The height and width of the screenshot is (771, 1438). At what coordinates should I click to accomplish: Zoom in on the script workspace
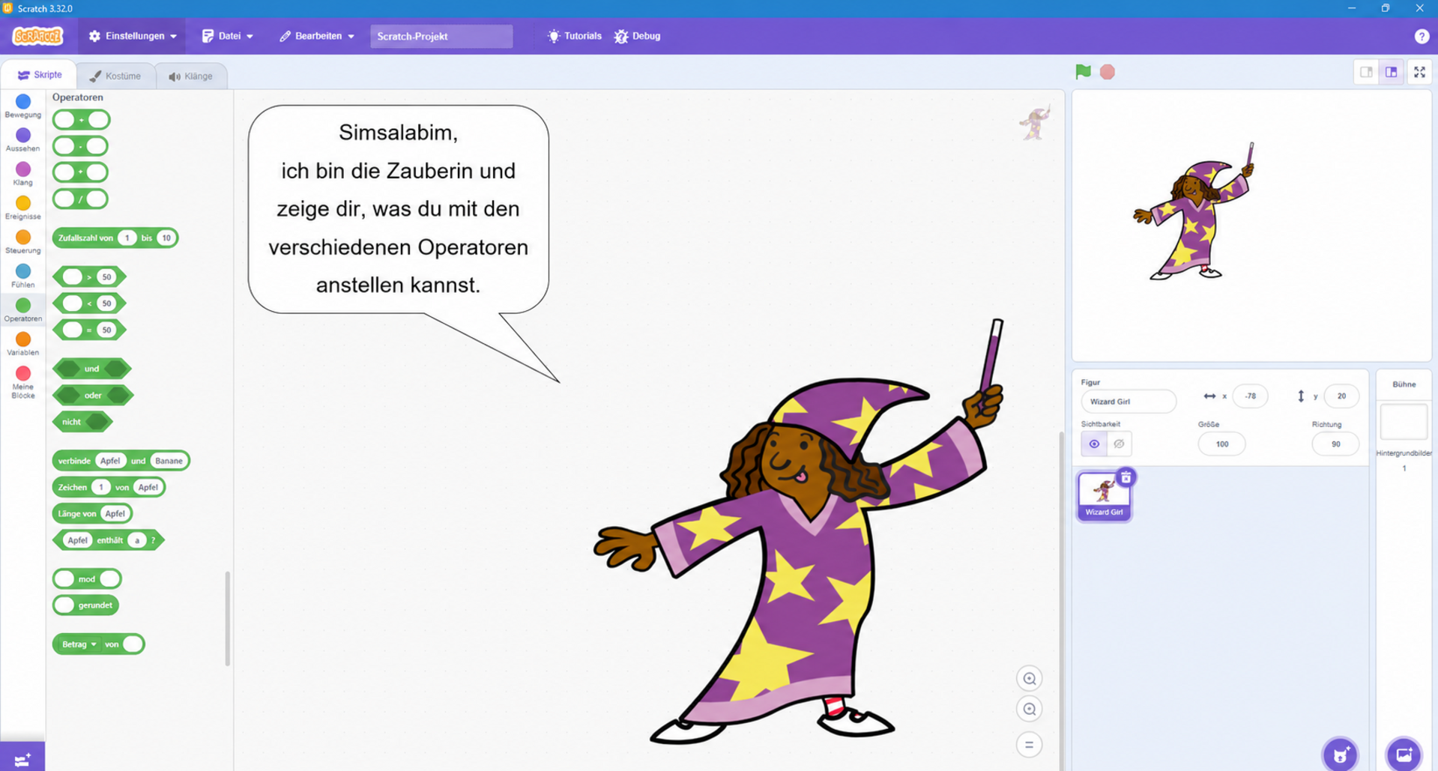click(1029, 679)
